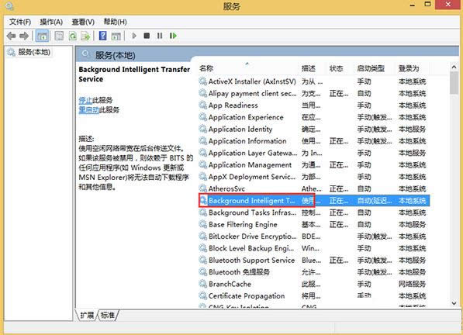Image resolution: width=463 pixels, height=335 pixels.
Task: Click gear icon beside App Readiness
Action: 203,105
